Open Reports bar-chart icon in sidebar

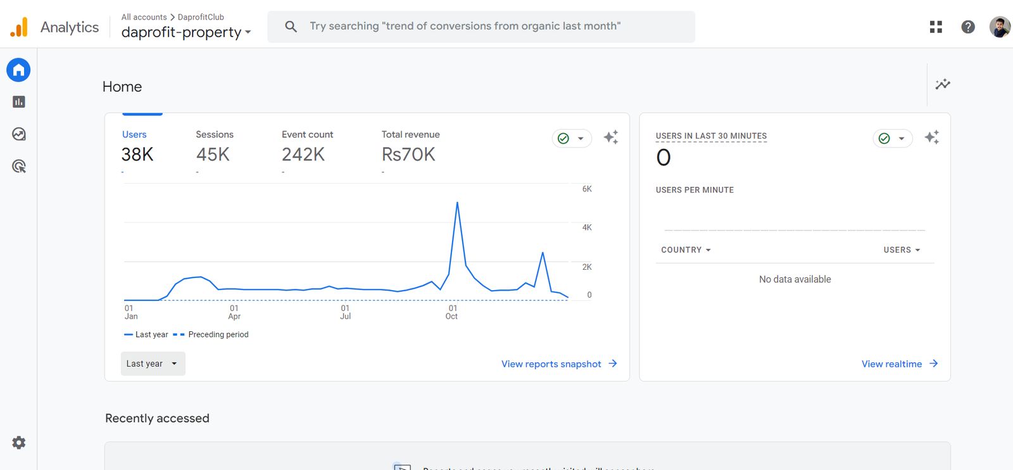pos(19,102)
